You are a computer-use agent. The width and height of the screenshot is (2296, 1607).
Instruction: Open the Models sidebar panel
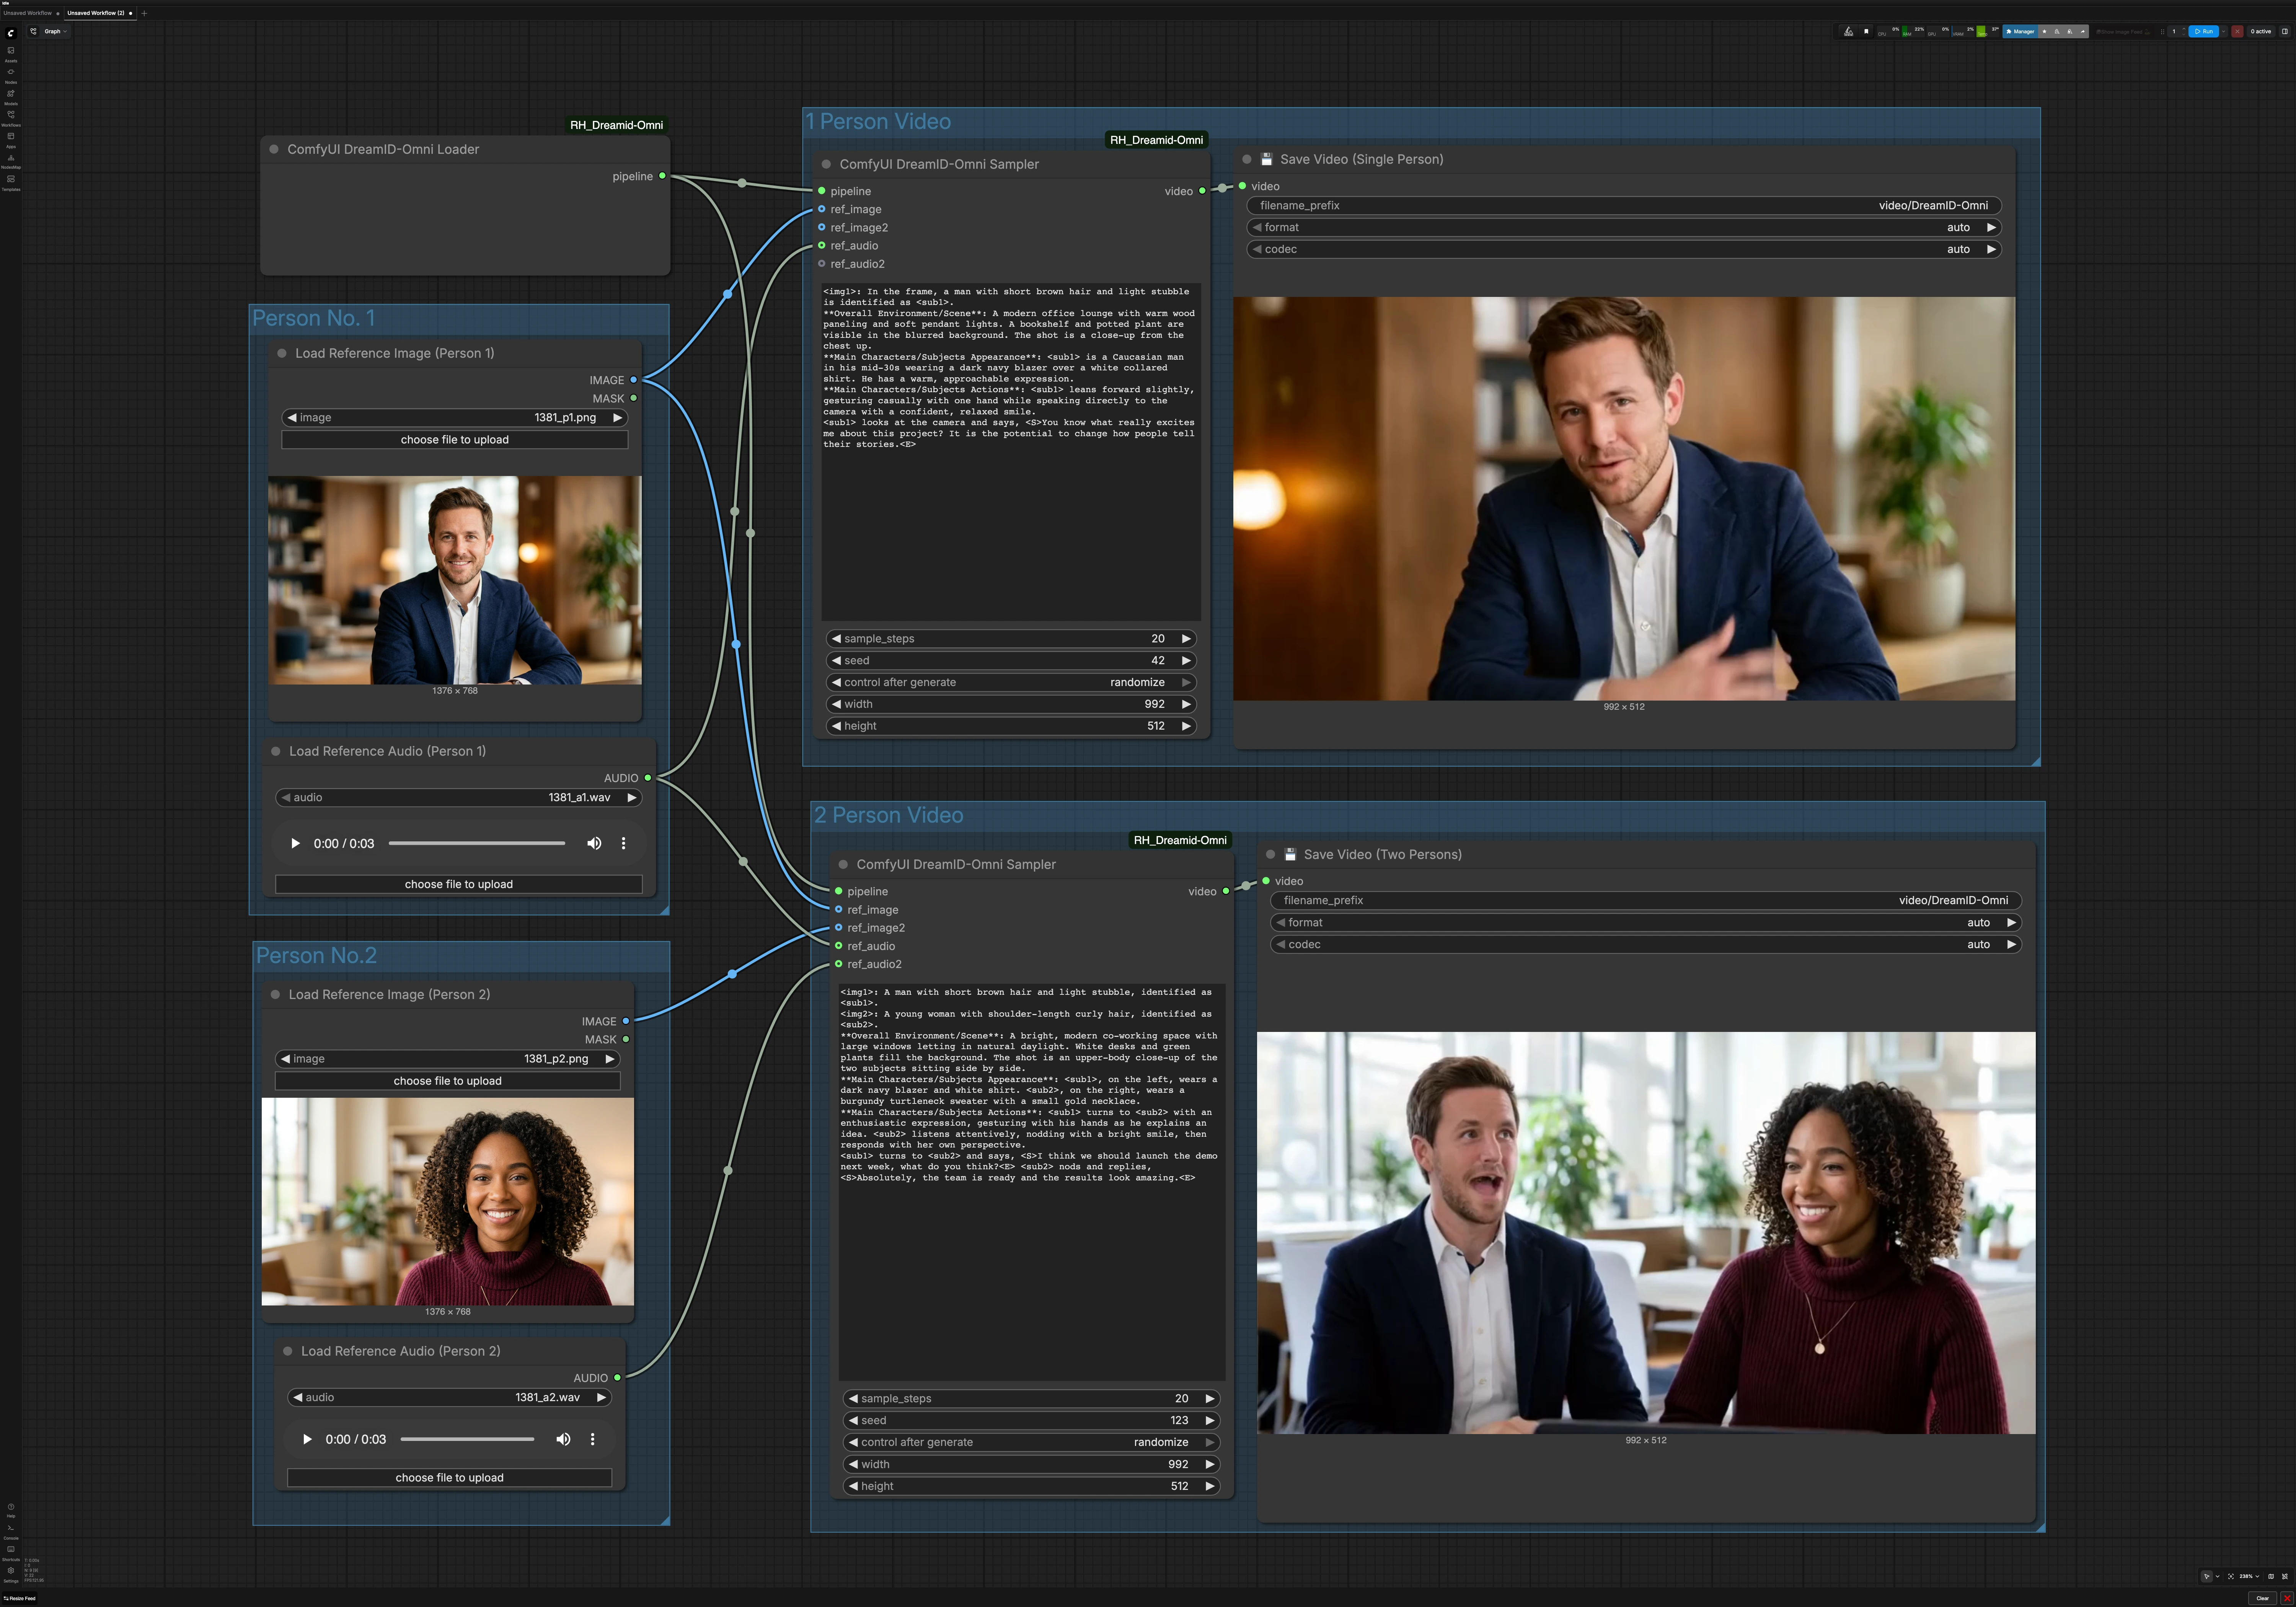[11, 97]
